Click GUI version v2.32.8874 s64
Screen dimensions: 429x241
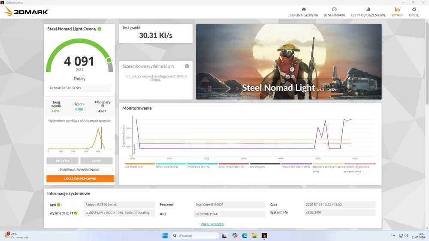click(229, 214)
